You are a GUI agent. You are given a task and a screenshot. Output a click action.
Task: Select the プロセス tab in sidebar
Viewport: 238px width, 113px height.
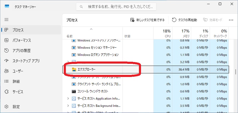point(31,30)
